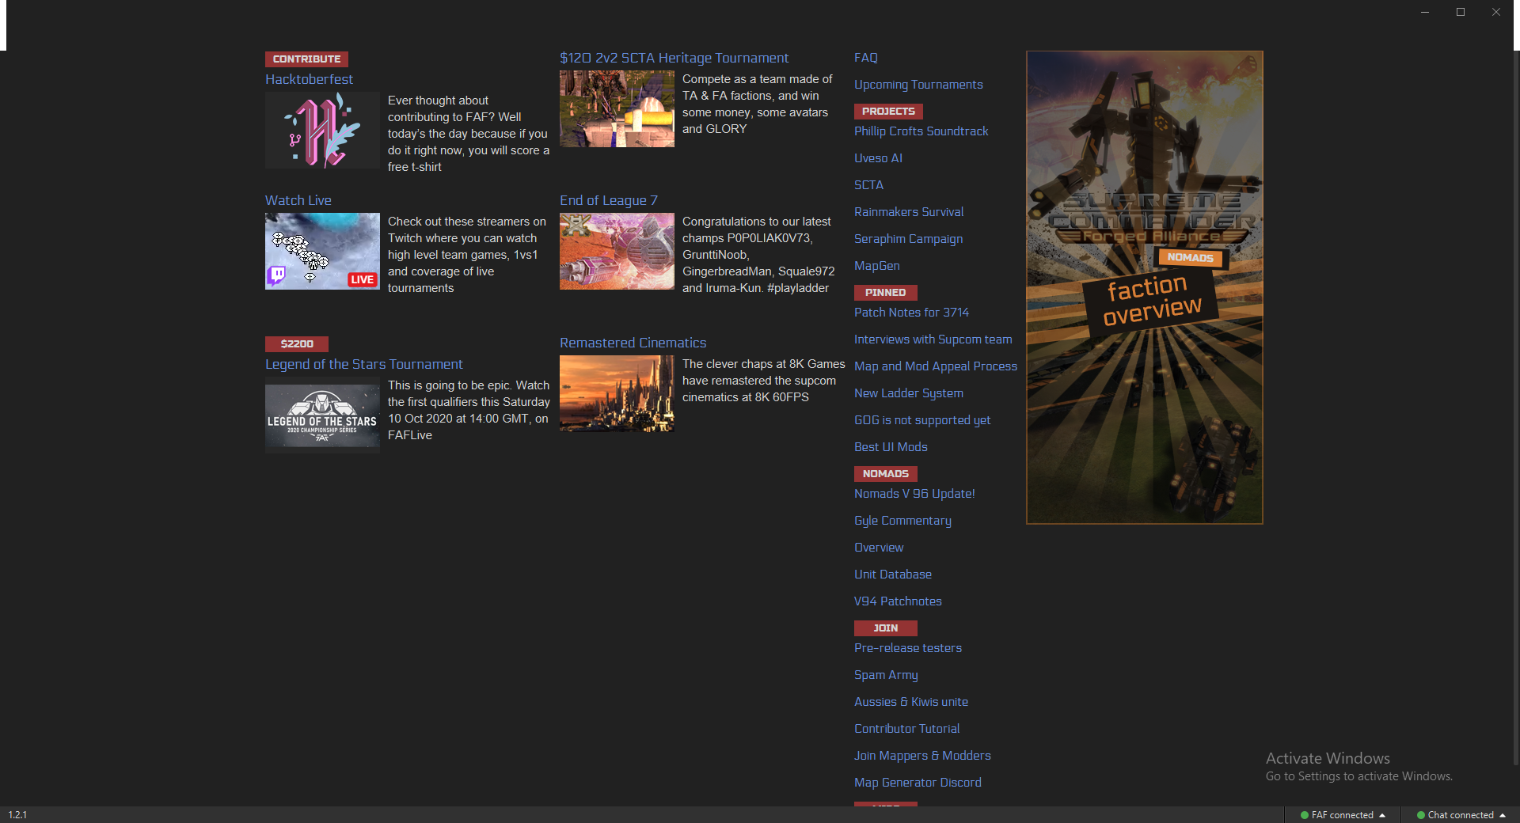
Task: Open the FAQ link
Action: click(865, 58)
